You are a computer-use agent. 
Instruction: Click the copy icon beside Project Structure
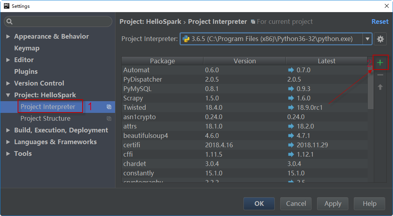109,119
